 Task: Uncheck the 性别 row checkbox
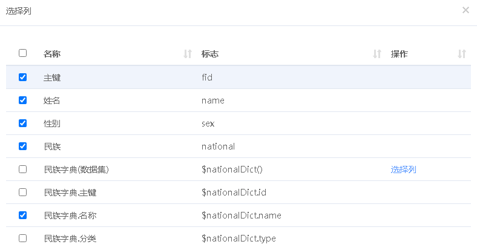[23, 123]
